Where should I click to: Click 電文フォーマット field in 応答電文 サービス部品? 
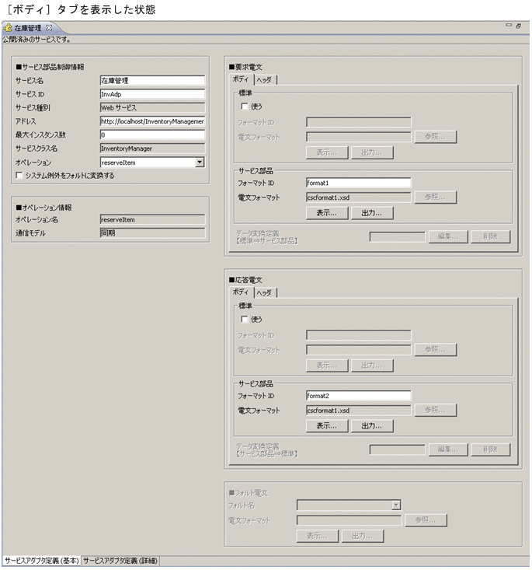coord(359,411)
